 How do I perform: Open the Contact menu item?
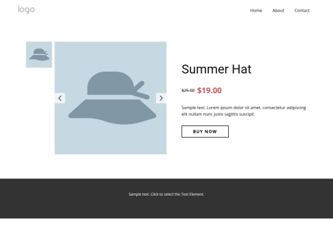302,10
